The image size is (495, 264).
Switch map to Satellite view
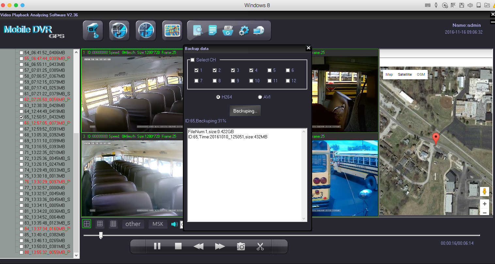pos(405,74)
